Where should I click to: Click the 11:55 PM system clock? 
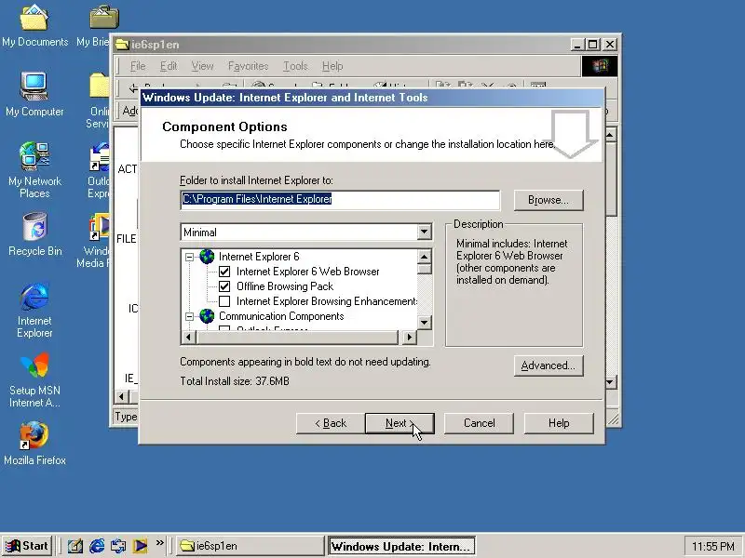(712, 546)
